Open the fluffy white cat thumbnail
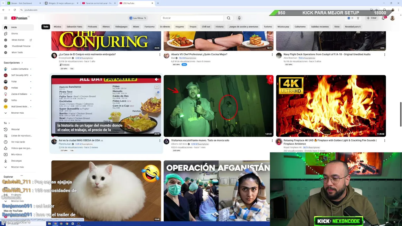The width and height of the screenshot is (402, 226). [x=106, y=191]
